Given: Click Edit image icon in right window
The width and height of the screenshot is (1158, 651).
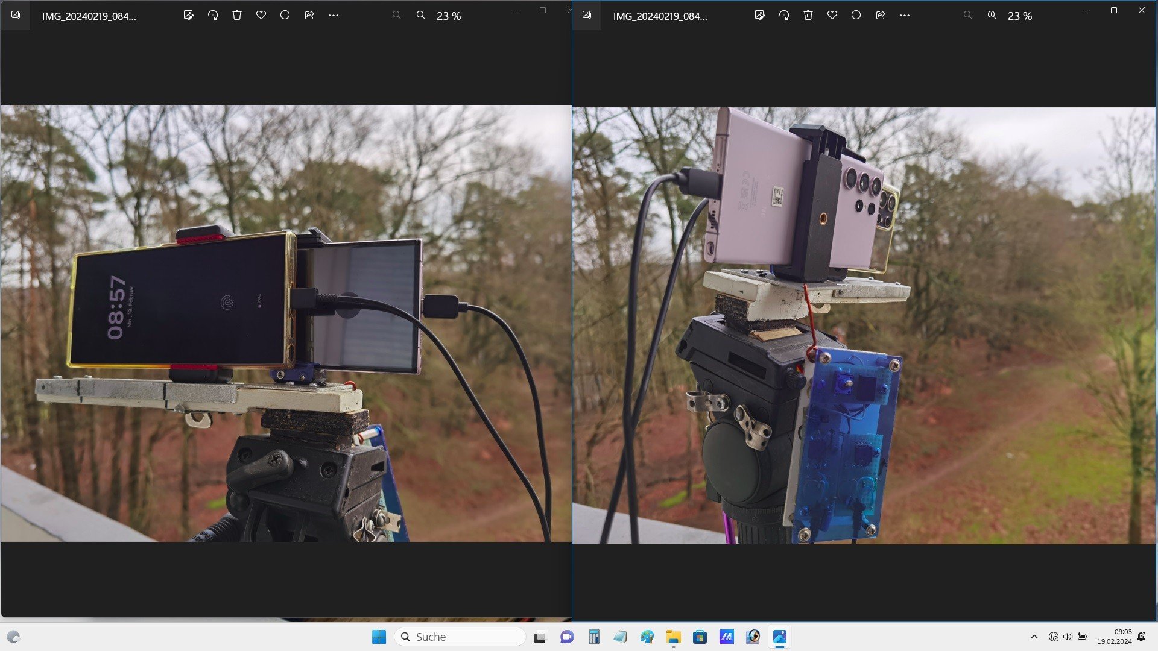Looking at the screenshot, I should [x=760, y=16].
